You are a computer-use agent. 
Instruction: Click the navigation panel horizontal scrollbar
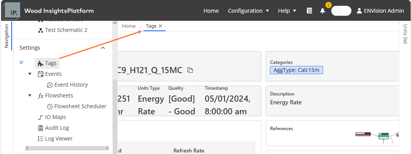point(67,148)
